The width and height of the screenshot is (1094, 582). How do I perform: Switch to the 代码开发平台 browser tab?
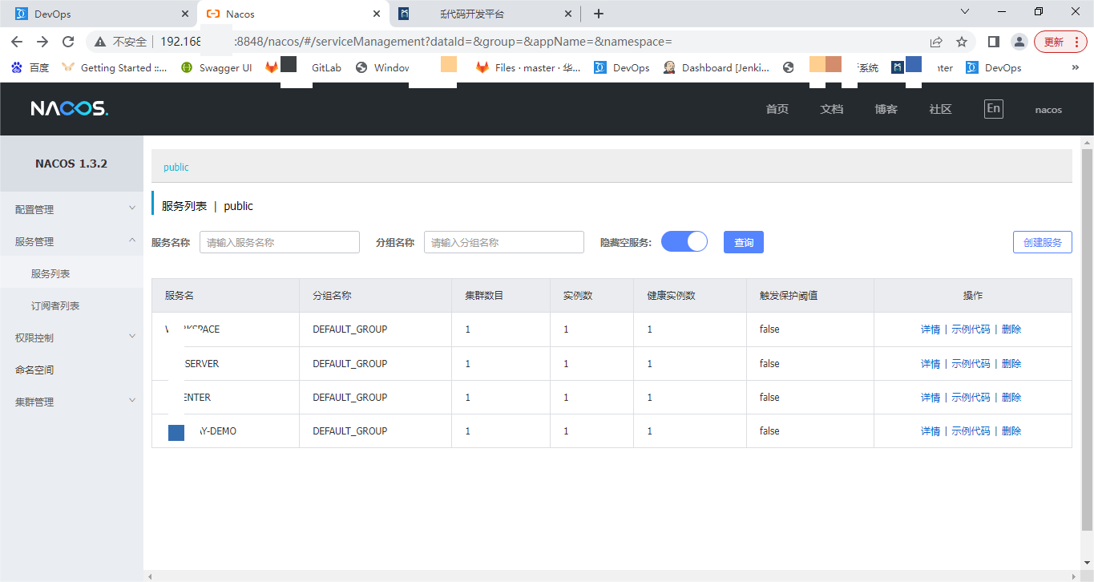coord(486,14)
